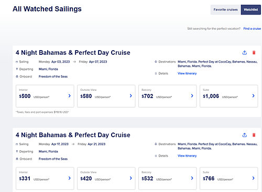This screenshot has width=262, height=192.
Task: Expand the $420 Outside View option arrow
Action: (131, 178)
